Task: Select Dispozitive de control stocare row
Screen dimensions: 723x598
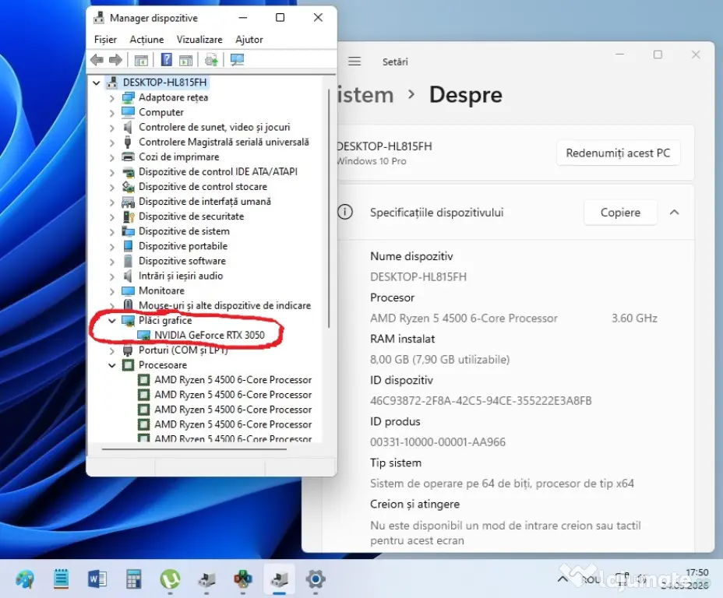Action: pyautogui.click(x=203, y=187)
